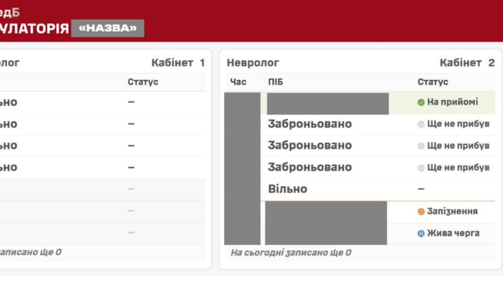Click gray status icon in last 'Заброньовано' row
This screenshot has height=283, width=503.
421,168
